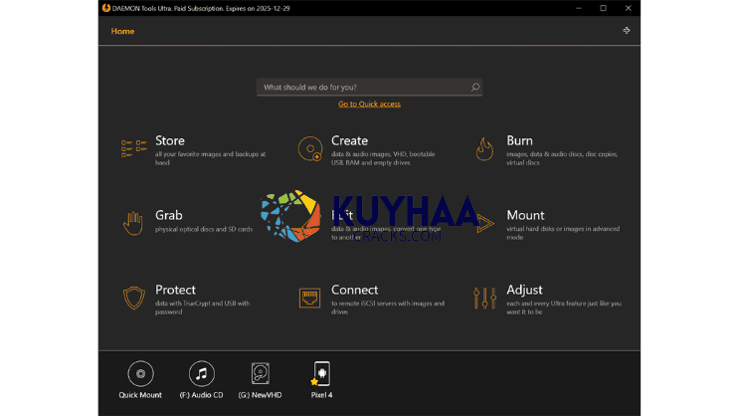Open the Connect section title
The height and width of the screenshot is (416, 739).
pos(354,290)
